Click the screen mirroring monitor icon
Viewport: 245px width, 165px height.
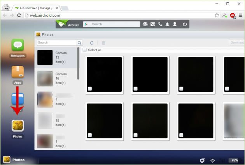point(203,160)
